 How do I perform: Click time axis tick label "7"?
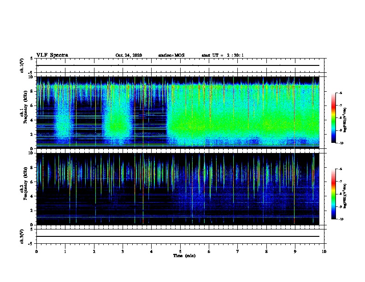[x=238, y=252]
